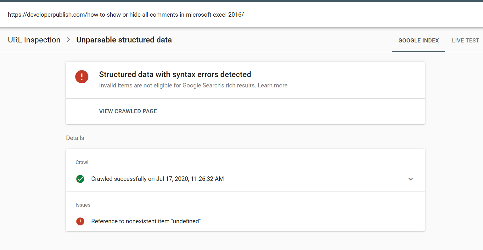Viewport: 483px width, 250px height.
Task: Click the green checkmark crawl success icon
Action: 80,179
